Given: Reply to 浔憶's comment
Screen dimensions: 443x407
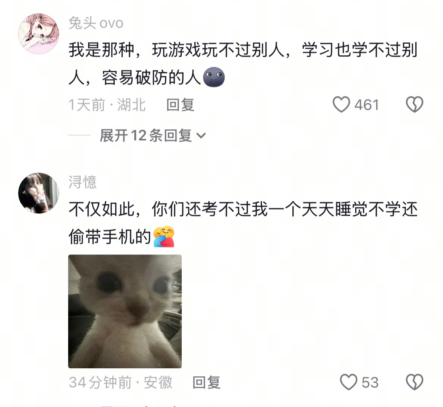Looking at the screenshot, I should click(x=206, y=382).
